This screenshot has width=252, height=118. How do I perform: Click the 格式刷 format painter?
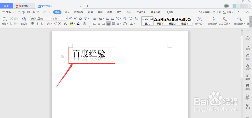[x=24, y=21]
